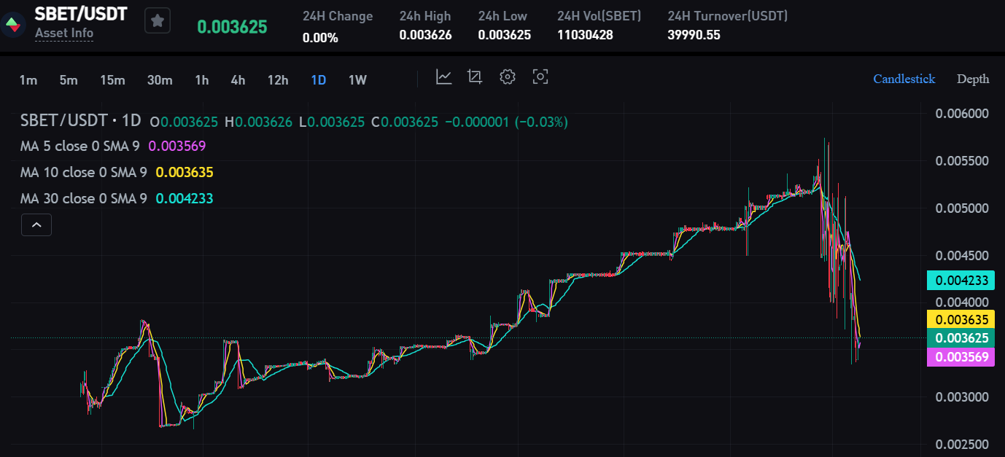Click the MA 5 value 0.003569 in legend

pyautogui.click(x=177, y=146)
